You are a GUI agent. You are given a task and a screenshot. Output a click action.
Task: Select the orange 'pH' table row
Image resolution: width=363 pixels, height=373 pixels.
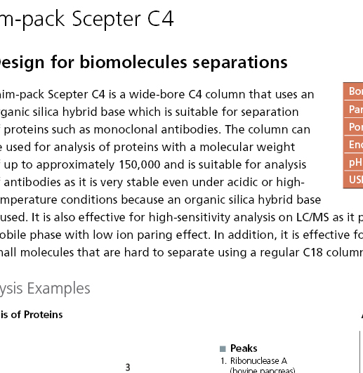(x=353, y=162)
